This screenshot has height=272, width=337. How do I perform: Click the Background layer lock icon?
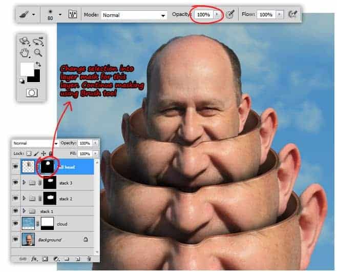(86, 239)
